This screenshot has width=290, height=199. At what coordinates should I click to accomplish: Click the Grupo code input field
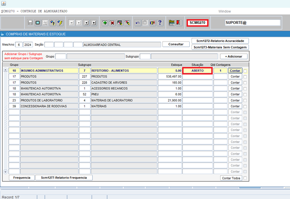click(61, 56)
